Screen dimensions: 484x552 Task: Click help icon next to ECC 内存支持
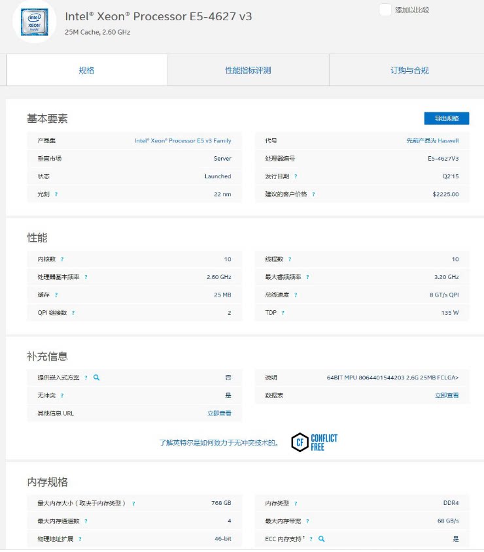[311, 539]
